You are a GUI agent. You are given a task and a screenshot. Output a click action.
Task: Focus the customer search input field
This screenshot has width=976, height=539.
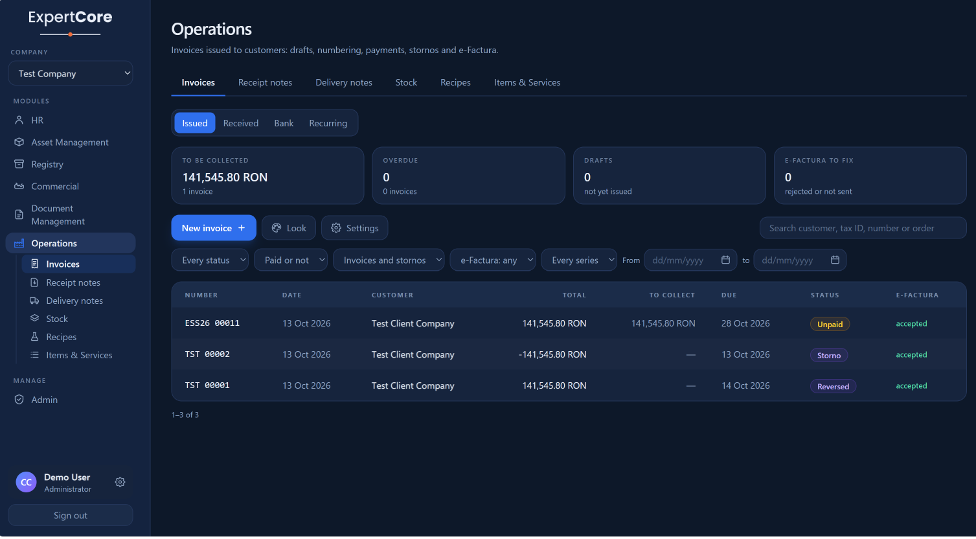tap(863, 228)
